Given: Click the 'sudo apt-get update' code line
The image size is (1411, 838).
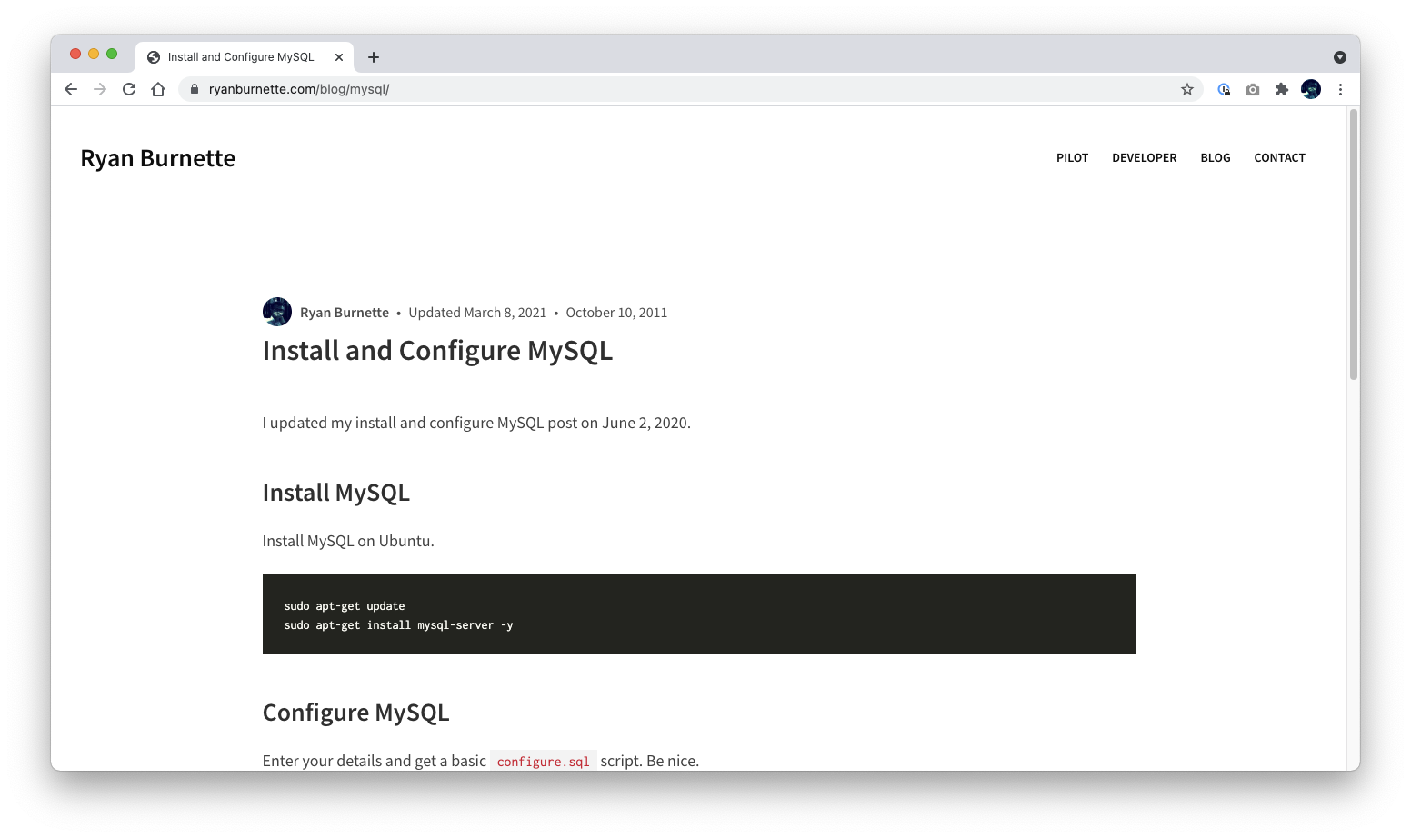Looking at the screenshot, I should (x=345, y=606).
